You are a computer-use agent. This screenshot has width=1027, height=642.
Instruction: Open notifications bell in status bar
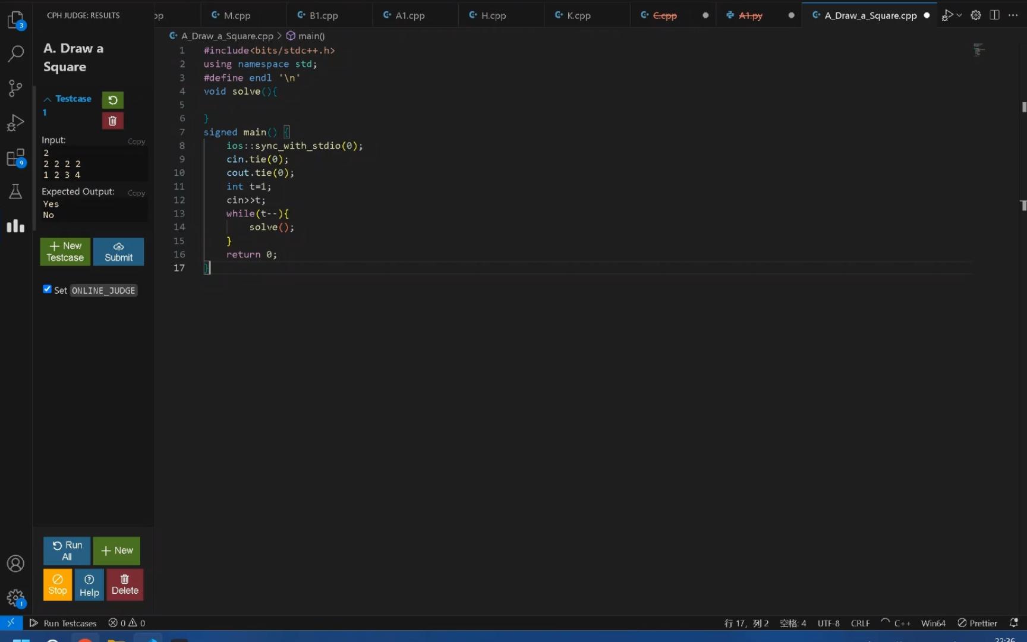tap(1014, 623)
